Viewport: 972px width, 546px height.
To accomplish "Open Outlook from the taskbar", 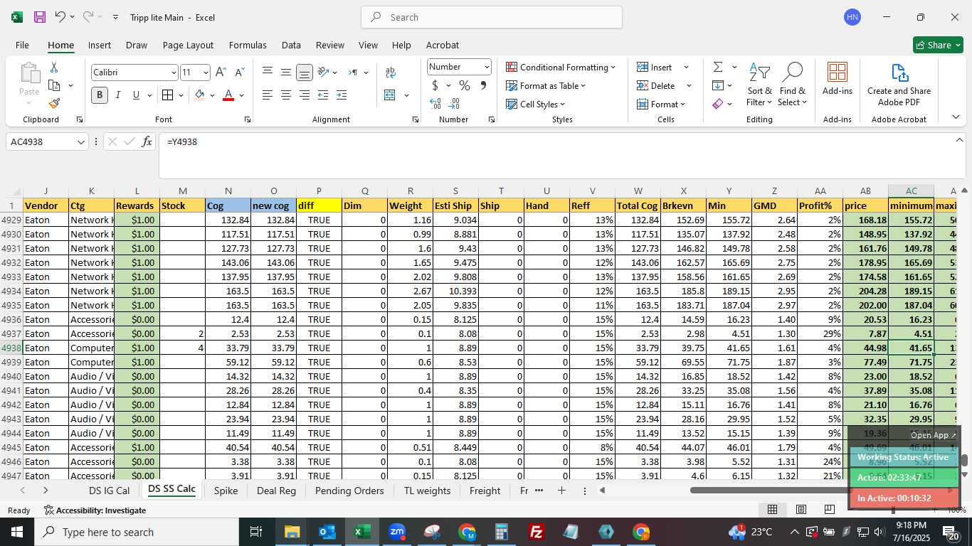I will click(x=327, y=532).
